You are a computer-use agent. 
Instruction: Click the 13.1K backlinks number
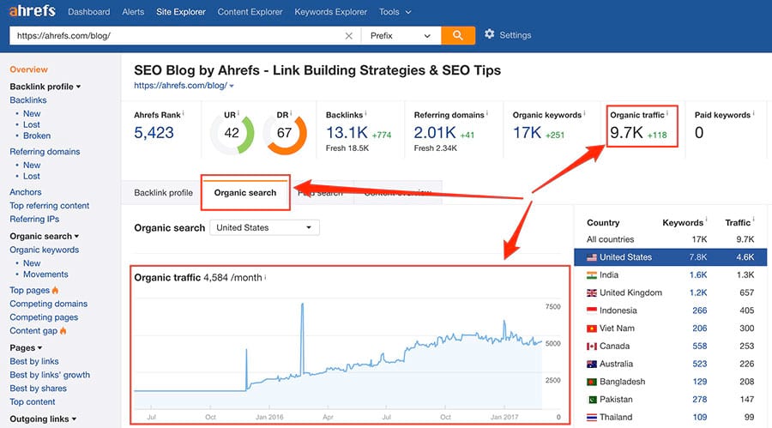346,132
